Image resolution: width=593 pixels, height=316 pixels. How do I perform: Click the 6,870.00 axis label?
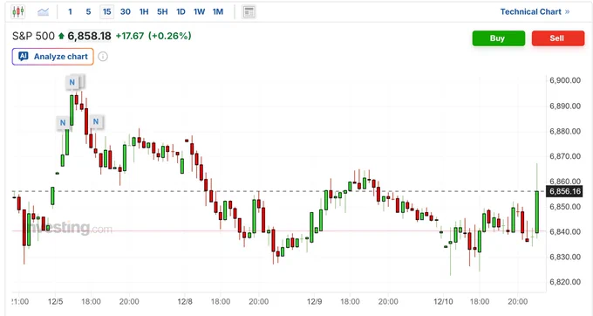[x=564, y=156]
